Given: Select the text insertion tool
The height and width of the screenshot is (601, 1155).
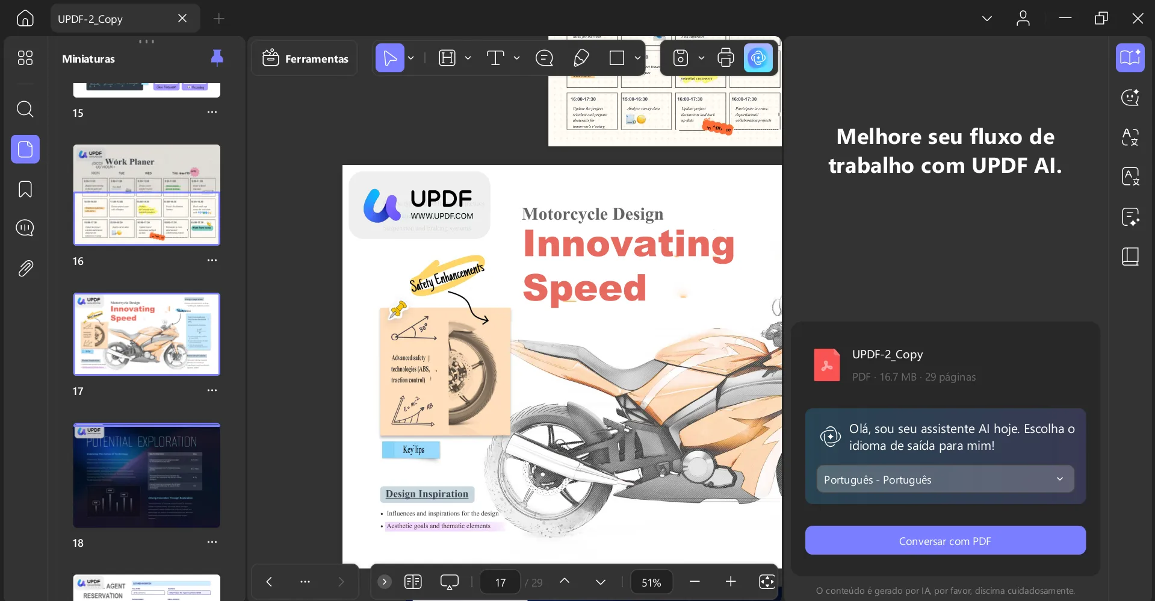Looking at the screenshot, I should pyautogui.click(x=495, y=58).
